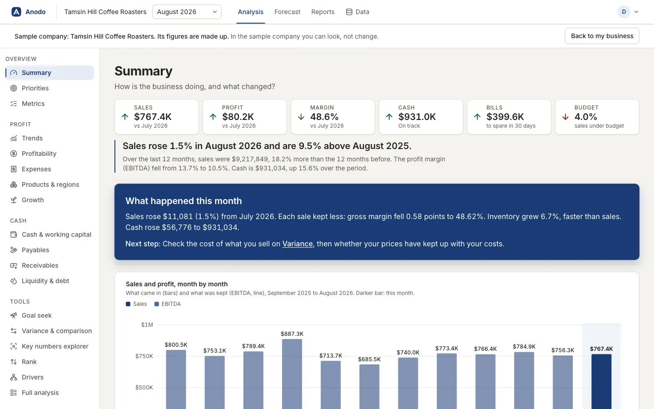Screen dimensions: 654x409
Task: Click the Liquidity & debt icon
Action: 14,281
